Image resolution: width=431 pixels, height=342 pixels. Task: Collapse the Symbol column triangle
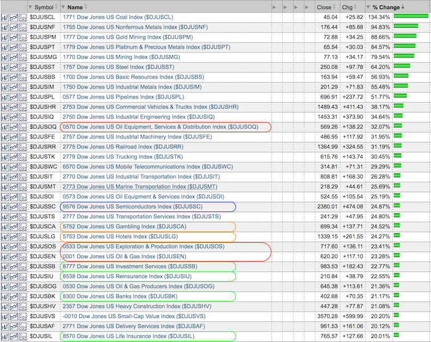click(30, 7)
